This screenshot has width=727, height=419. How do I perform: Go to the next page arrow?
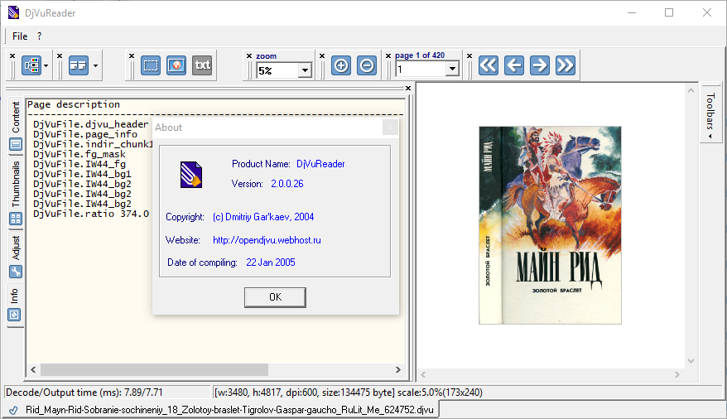click(x=540, y=65)
